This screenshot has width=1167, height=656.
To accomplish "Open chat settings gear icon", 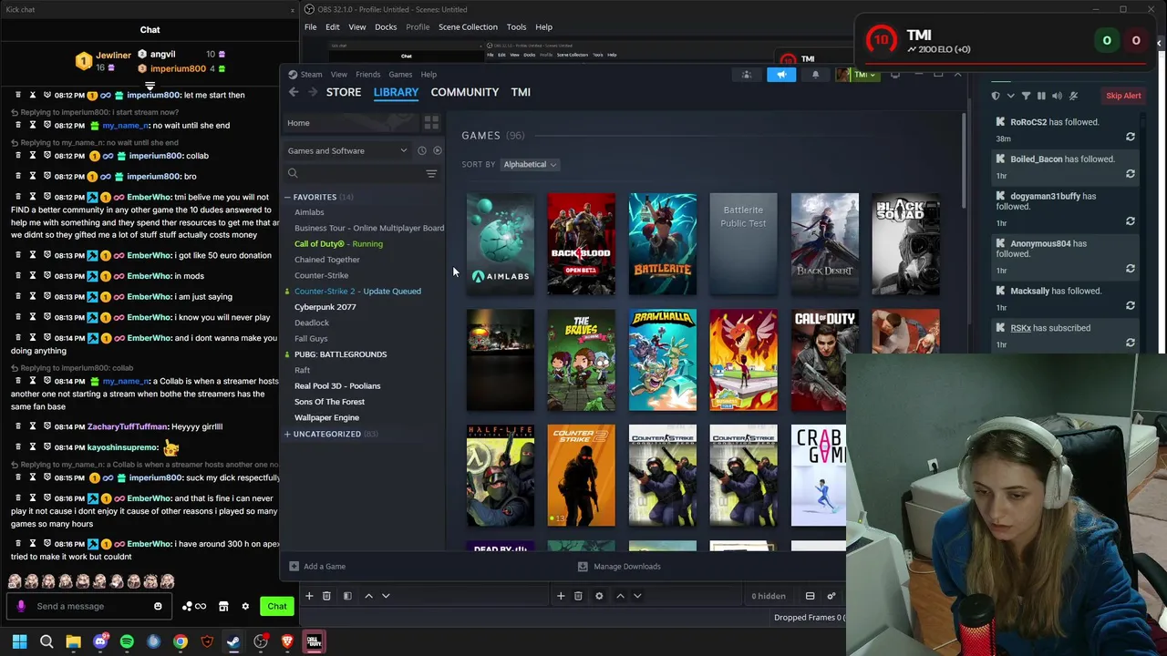I will [244, 606].
